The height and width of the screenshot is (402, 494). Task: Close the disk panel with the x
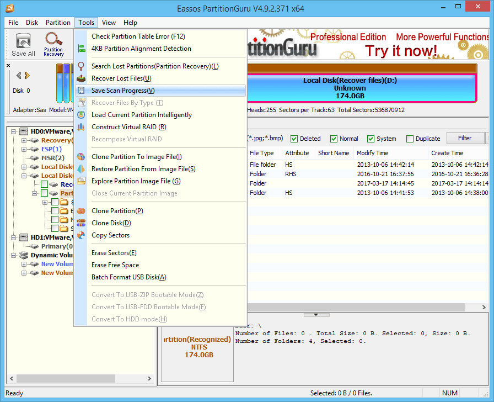8,65
